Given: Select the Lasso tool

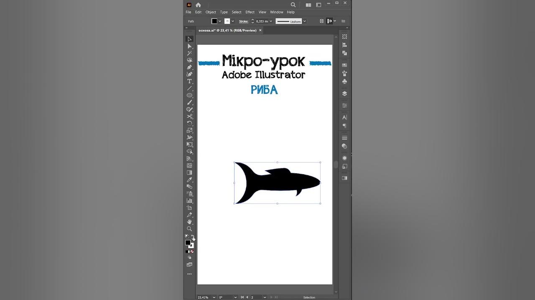Looking at the screenshot, I should [189, 60].
